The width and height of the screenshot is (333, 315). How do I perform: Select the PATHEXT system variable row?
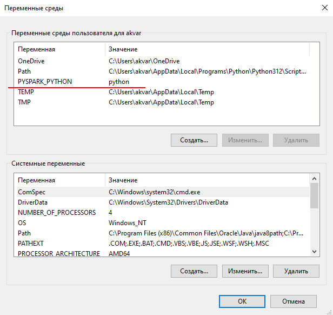coord(163,244)
